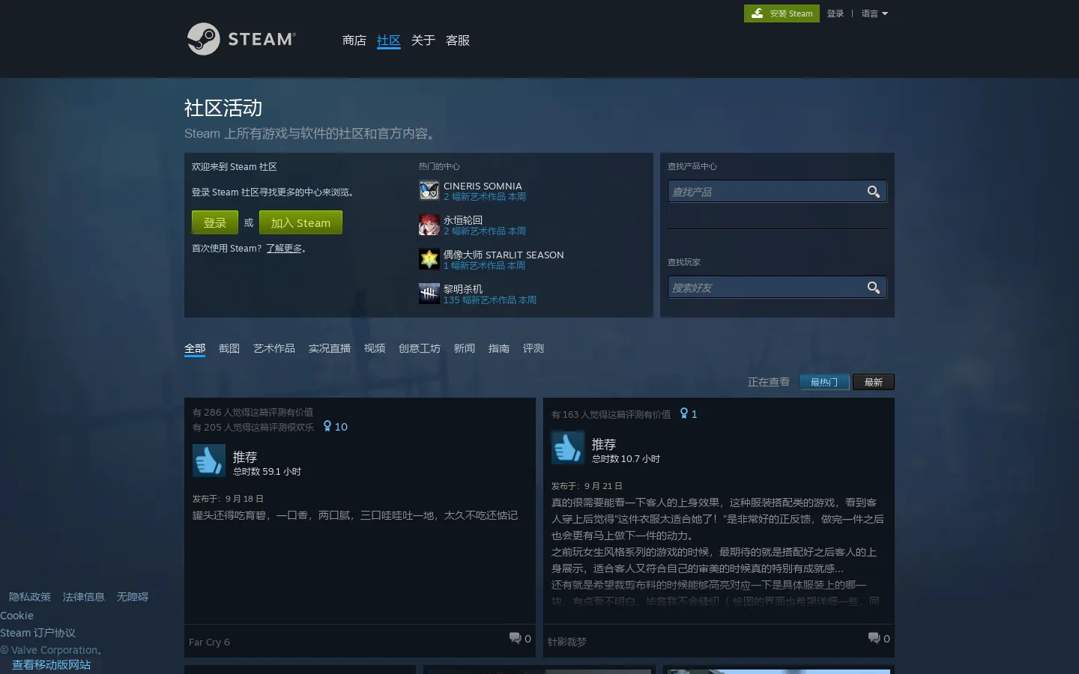Switch to 指南 guides tab
This screenshot has width=1079, height=674.
pos(498,348)
